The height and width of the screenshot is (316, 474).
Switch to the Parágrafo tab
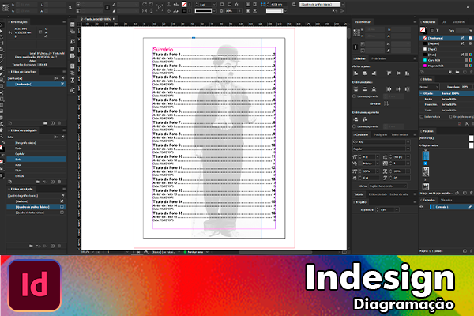pyautogui.click(x=381, y=134)
